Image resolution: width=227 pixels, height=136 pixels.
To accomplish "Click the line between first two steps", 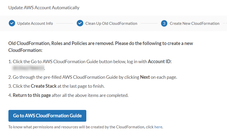I will (x=64, y=24).
